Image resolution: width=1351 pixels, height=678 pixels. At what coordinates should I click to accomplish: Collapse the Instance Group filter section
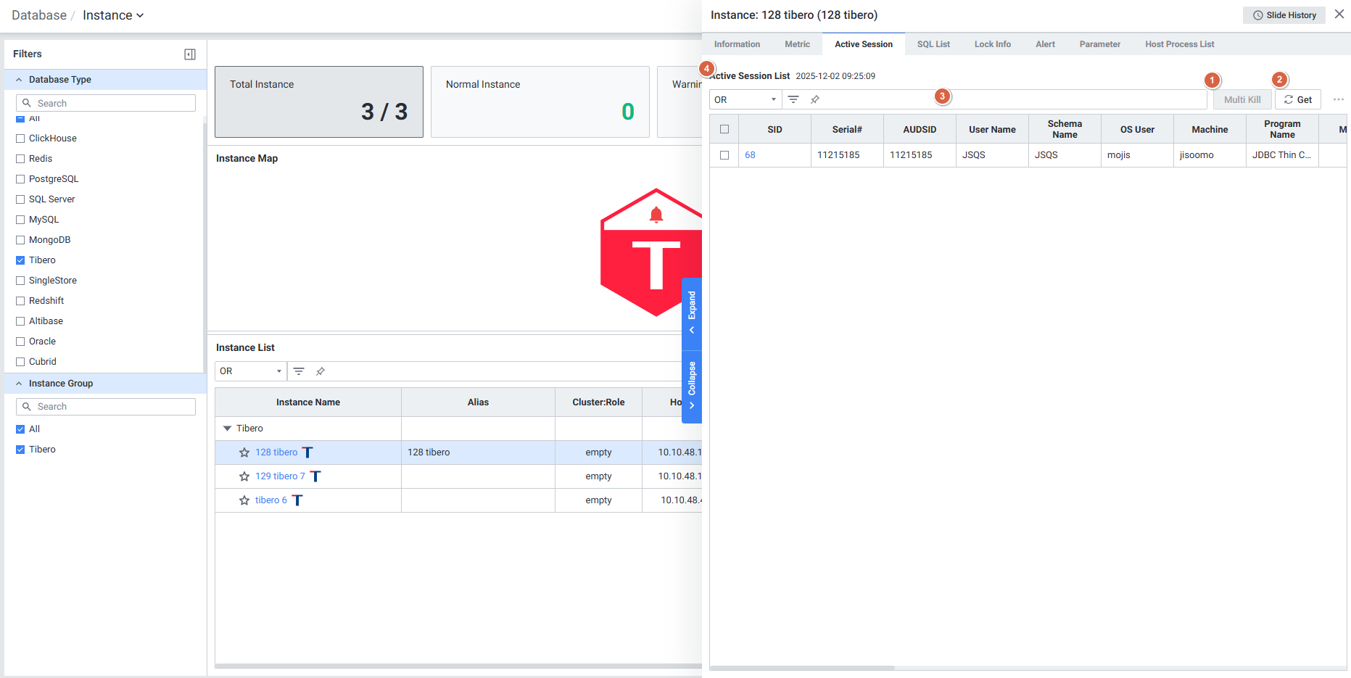coord(19,384)
